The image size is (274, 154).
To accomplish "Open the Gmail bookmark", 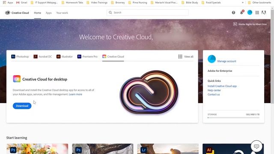I will [x=22, y=3].
